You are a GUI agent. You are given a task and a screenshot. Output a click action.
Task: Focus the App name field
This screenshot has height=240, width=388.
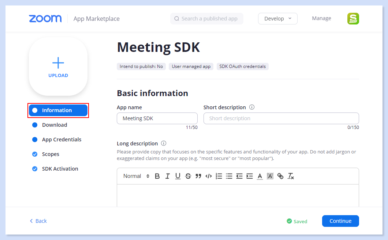[157, 118]
